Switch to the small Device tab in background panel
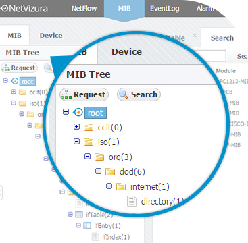This screenshot has width=248, height=243. (x=51, y=35)
